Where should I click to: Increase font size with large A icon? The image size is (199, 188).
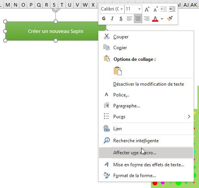(147, 9)
